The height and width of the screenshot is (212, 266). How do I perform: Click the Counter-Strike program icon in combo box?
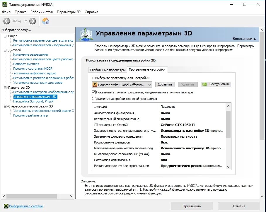tap(95, 84)
